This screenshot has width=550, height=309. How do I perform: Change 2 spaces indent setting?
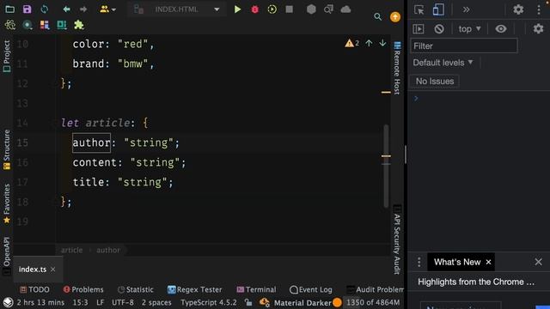[x=156, y=302]
